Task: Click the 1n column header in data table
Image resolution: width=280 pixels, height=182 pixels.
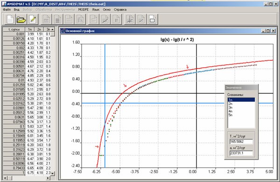Action: coord(30,29)
